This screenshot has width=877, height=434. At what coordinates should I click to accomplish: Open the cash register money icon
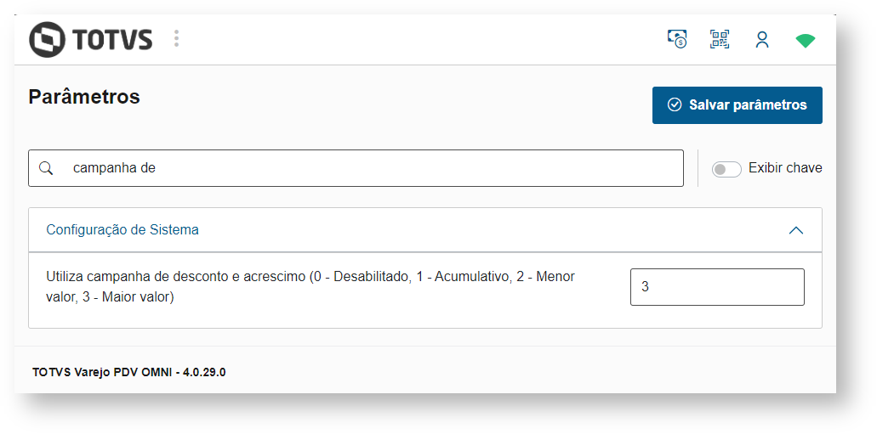coord(677,40)
